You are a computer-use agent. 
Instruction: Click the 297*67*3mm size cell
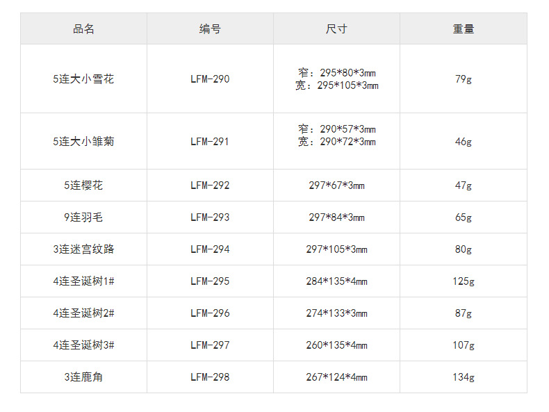pyautogui.click(x=336, y=186)
